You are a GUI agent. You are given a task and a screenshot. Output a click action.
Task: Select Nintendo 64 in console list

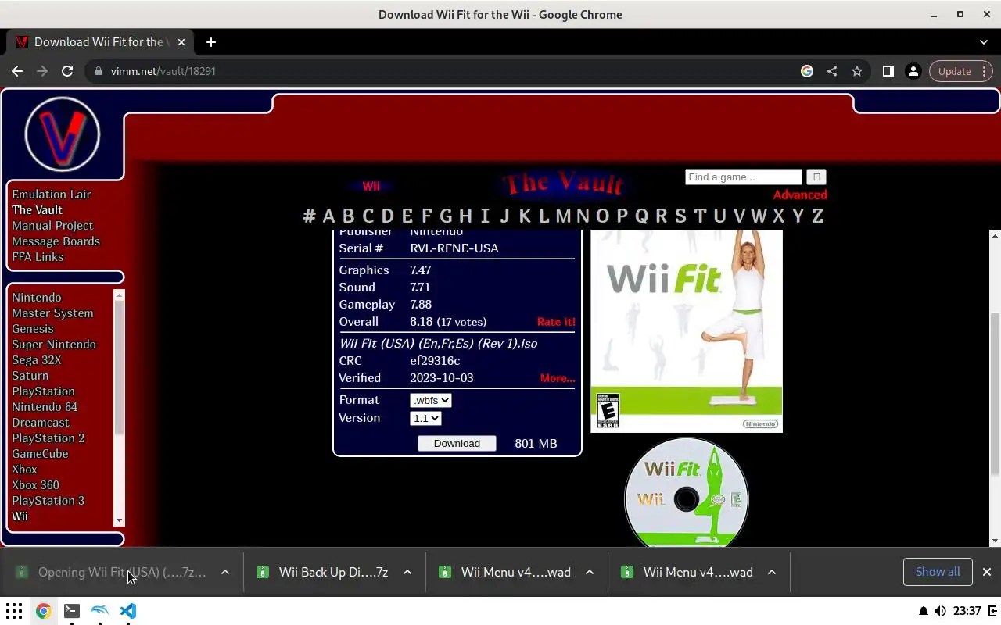(45, 407)
